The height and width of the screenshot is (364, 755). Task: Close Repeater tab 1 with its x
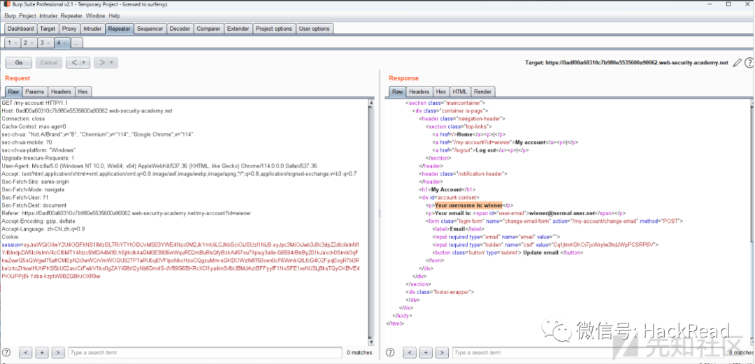point(16,43)
